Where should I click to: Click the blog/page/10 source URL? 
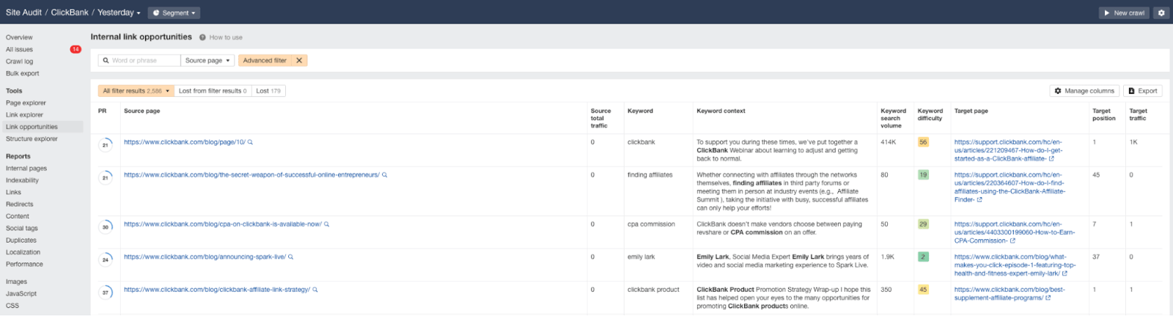click(x=185, y=142)
